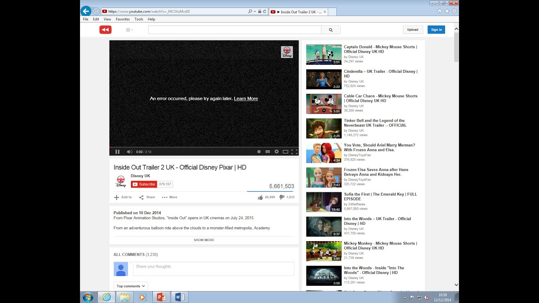Open Frozen Elsa Saves Anna video title

coord(376,172)
